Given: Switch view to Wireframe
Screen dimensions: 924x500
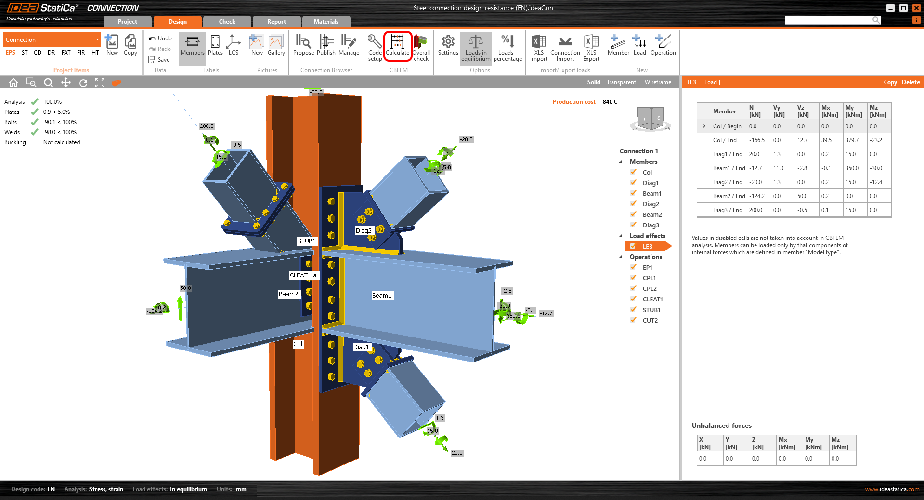Looking at the screenshot, I should [x=658, y=82].
